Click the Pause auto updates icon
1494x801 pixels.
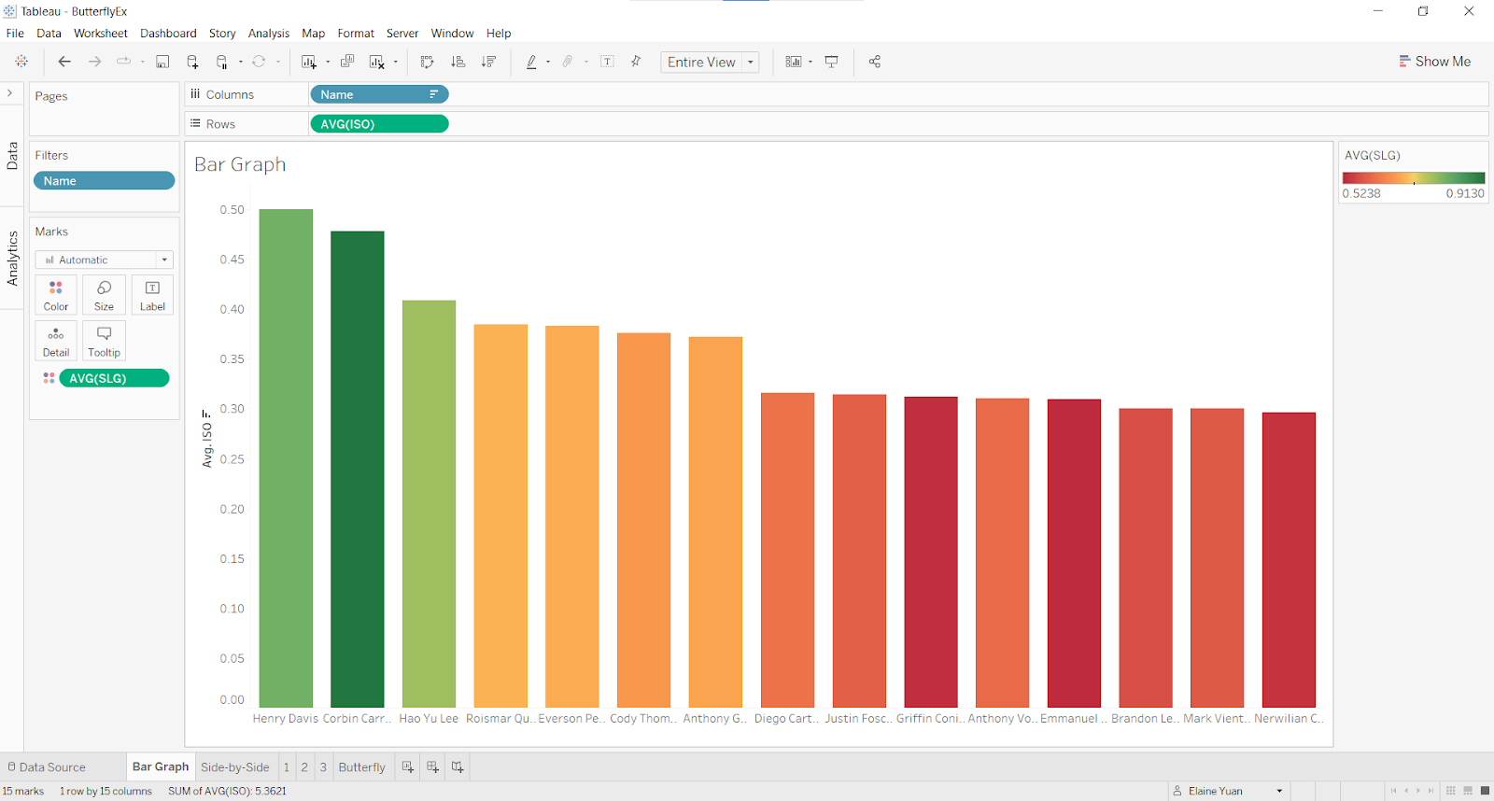(222, 62)
